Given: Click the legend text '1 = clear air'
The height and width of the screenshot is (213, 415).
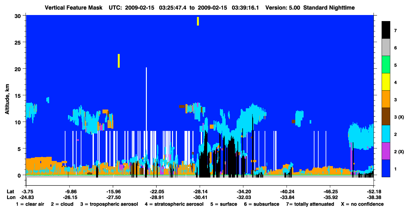Looking at the screenshot, I should 30,204.
